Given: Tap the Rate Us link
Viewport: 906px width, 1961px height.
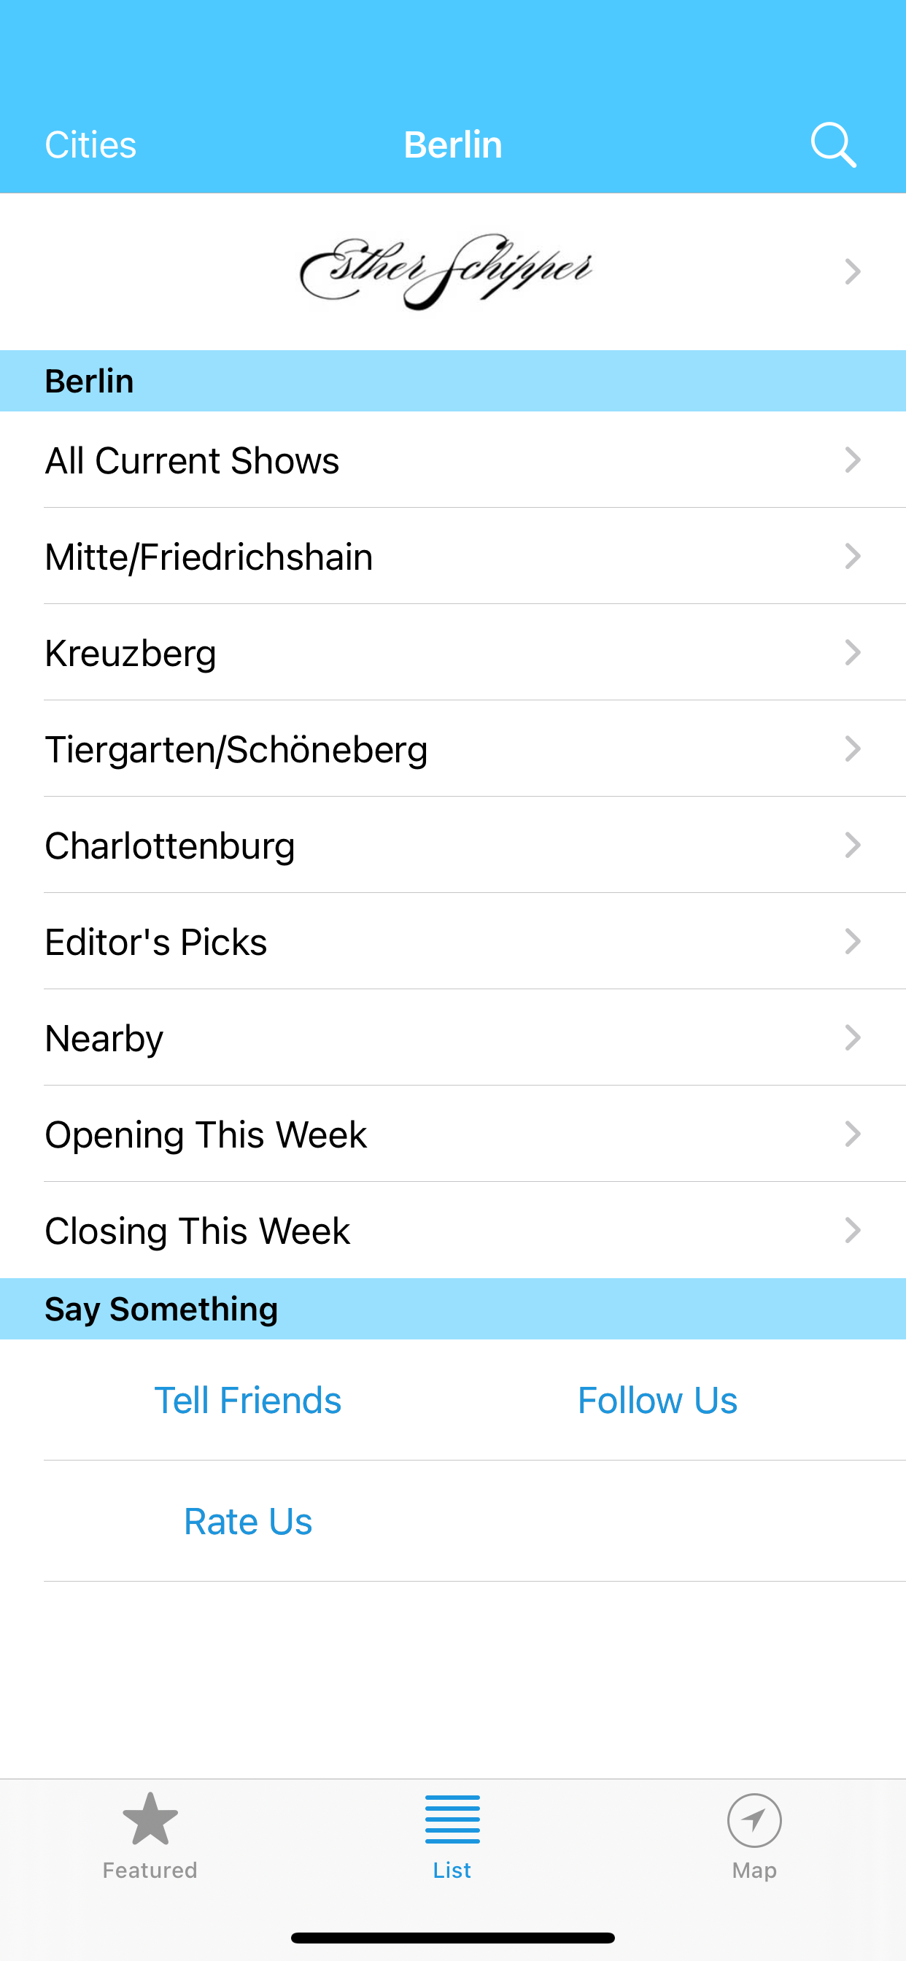Looking at the screenshot, I should click(x=248, y=1521).
